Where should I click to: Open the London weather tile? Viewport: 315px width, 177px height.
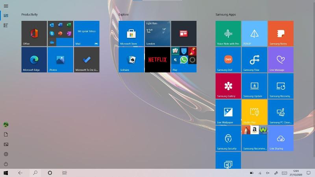(x=157, y=33)
